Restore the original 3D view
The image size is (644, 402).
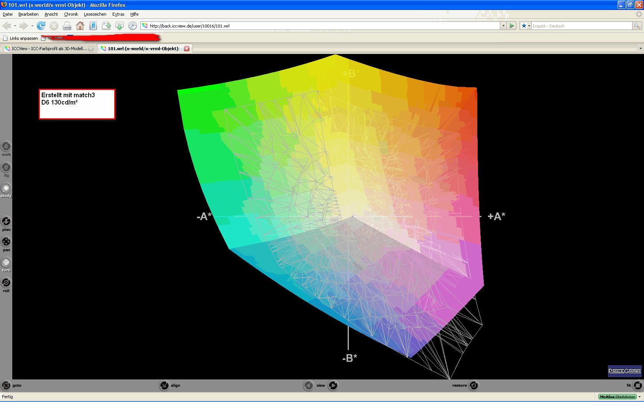tap(474, 386)
